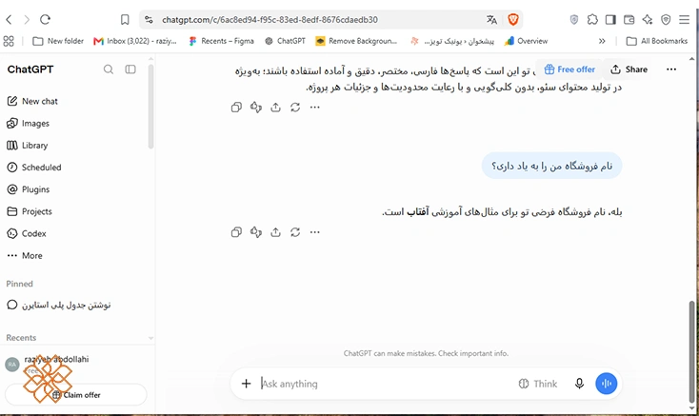Share the آفتاب store name response
Screen dimensions: 699x416
(x=275, y=232)
